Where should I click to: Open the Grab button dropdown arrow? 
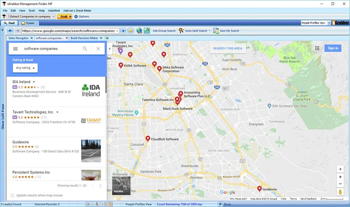[70, 17]
